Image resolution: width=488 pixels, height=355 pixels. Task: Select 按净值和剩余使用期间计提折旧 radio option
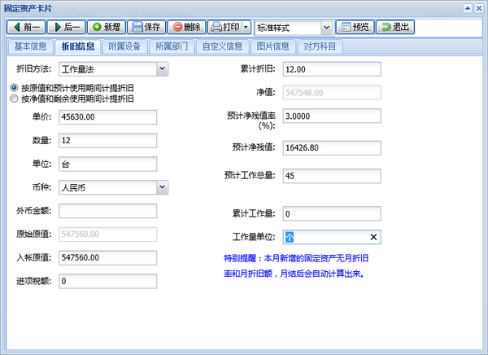pyautogui.click(x=14, y=99)
